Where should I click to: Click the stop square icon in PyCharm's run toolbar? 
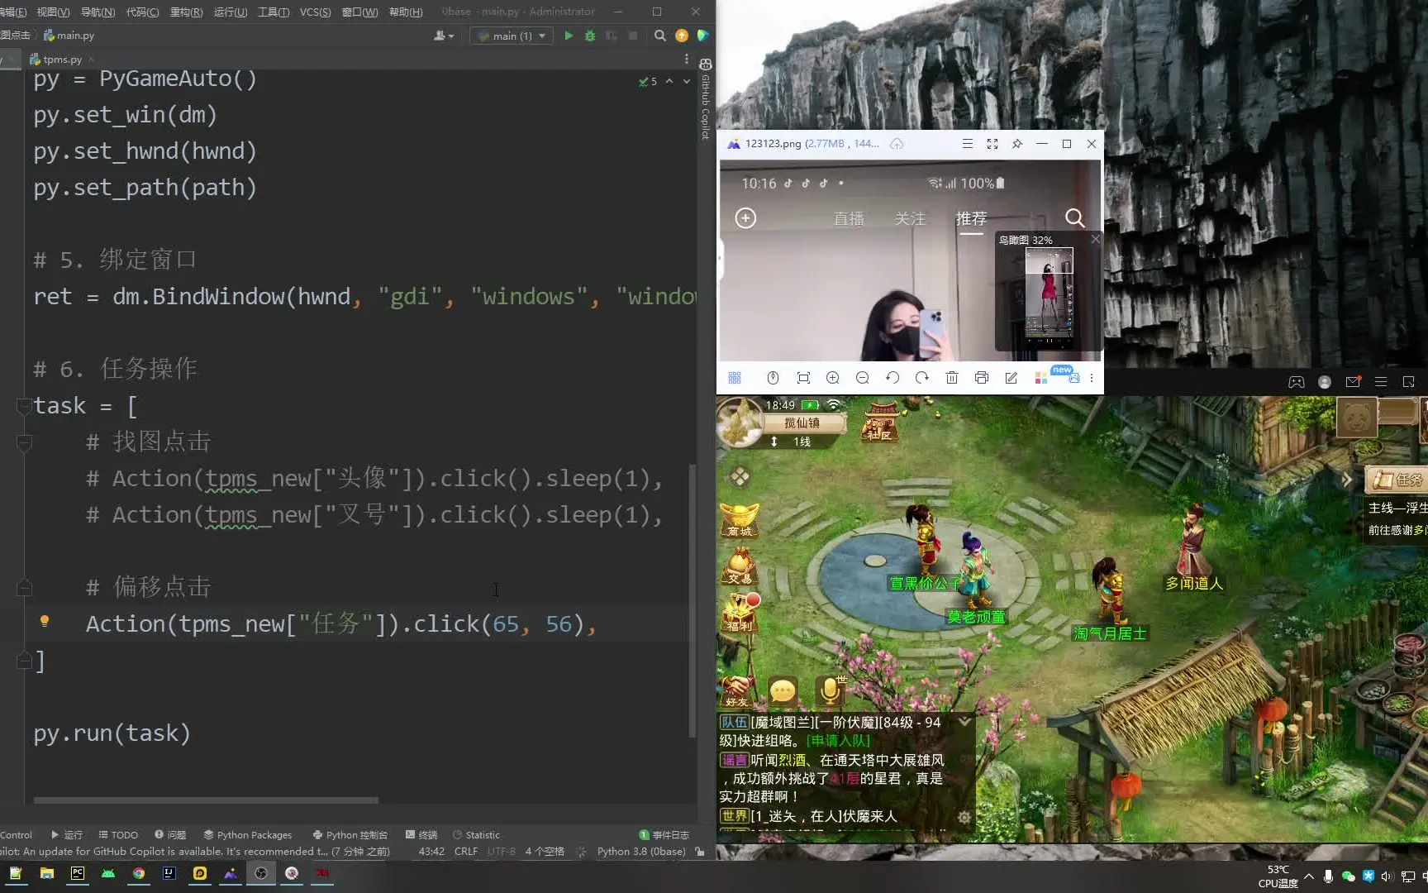pyautogui.click(x=633, y=36)
